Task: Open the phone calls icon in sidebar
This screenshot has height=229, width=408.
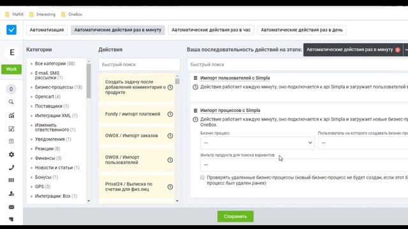Action: [11, 167]
